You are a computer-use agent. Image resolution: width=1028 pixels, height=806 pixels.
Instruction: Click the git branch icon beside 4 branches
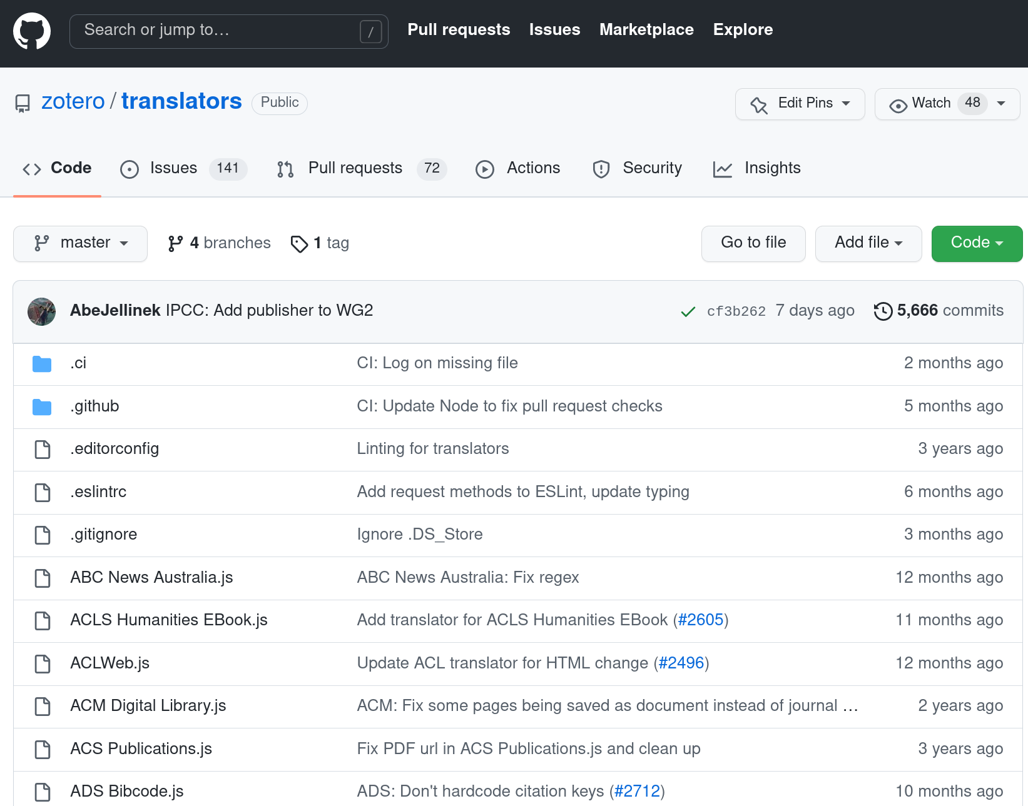tap(176, 243)
